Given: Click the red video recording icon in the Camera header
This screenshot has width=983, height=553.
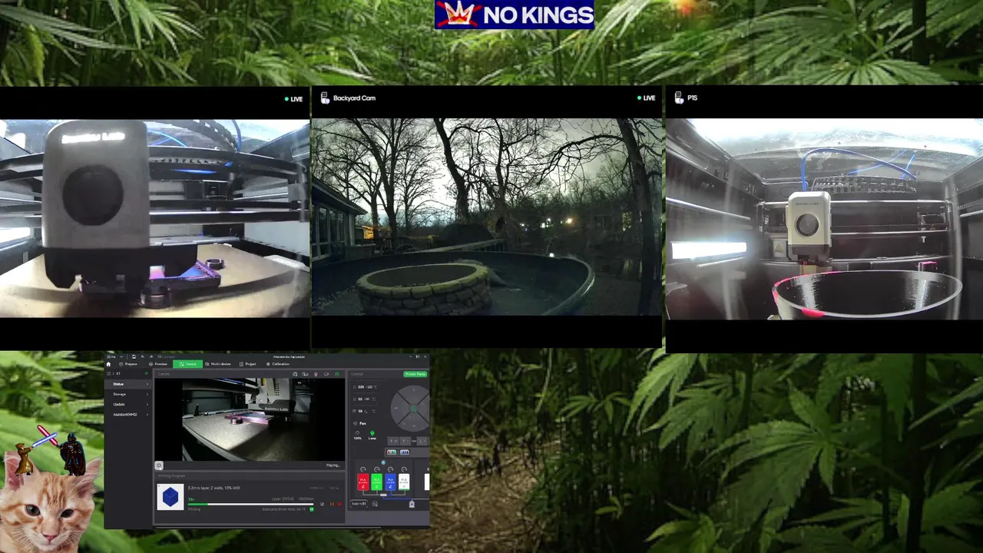Looking at the screenshot, I should click(x=316, y=374).
